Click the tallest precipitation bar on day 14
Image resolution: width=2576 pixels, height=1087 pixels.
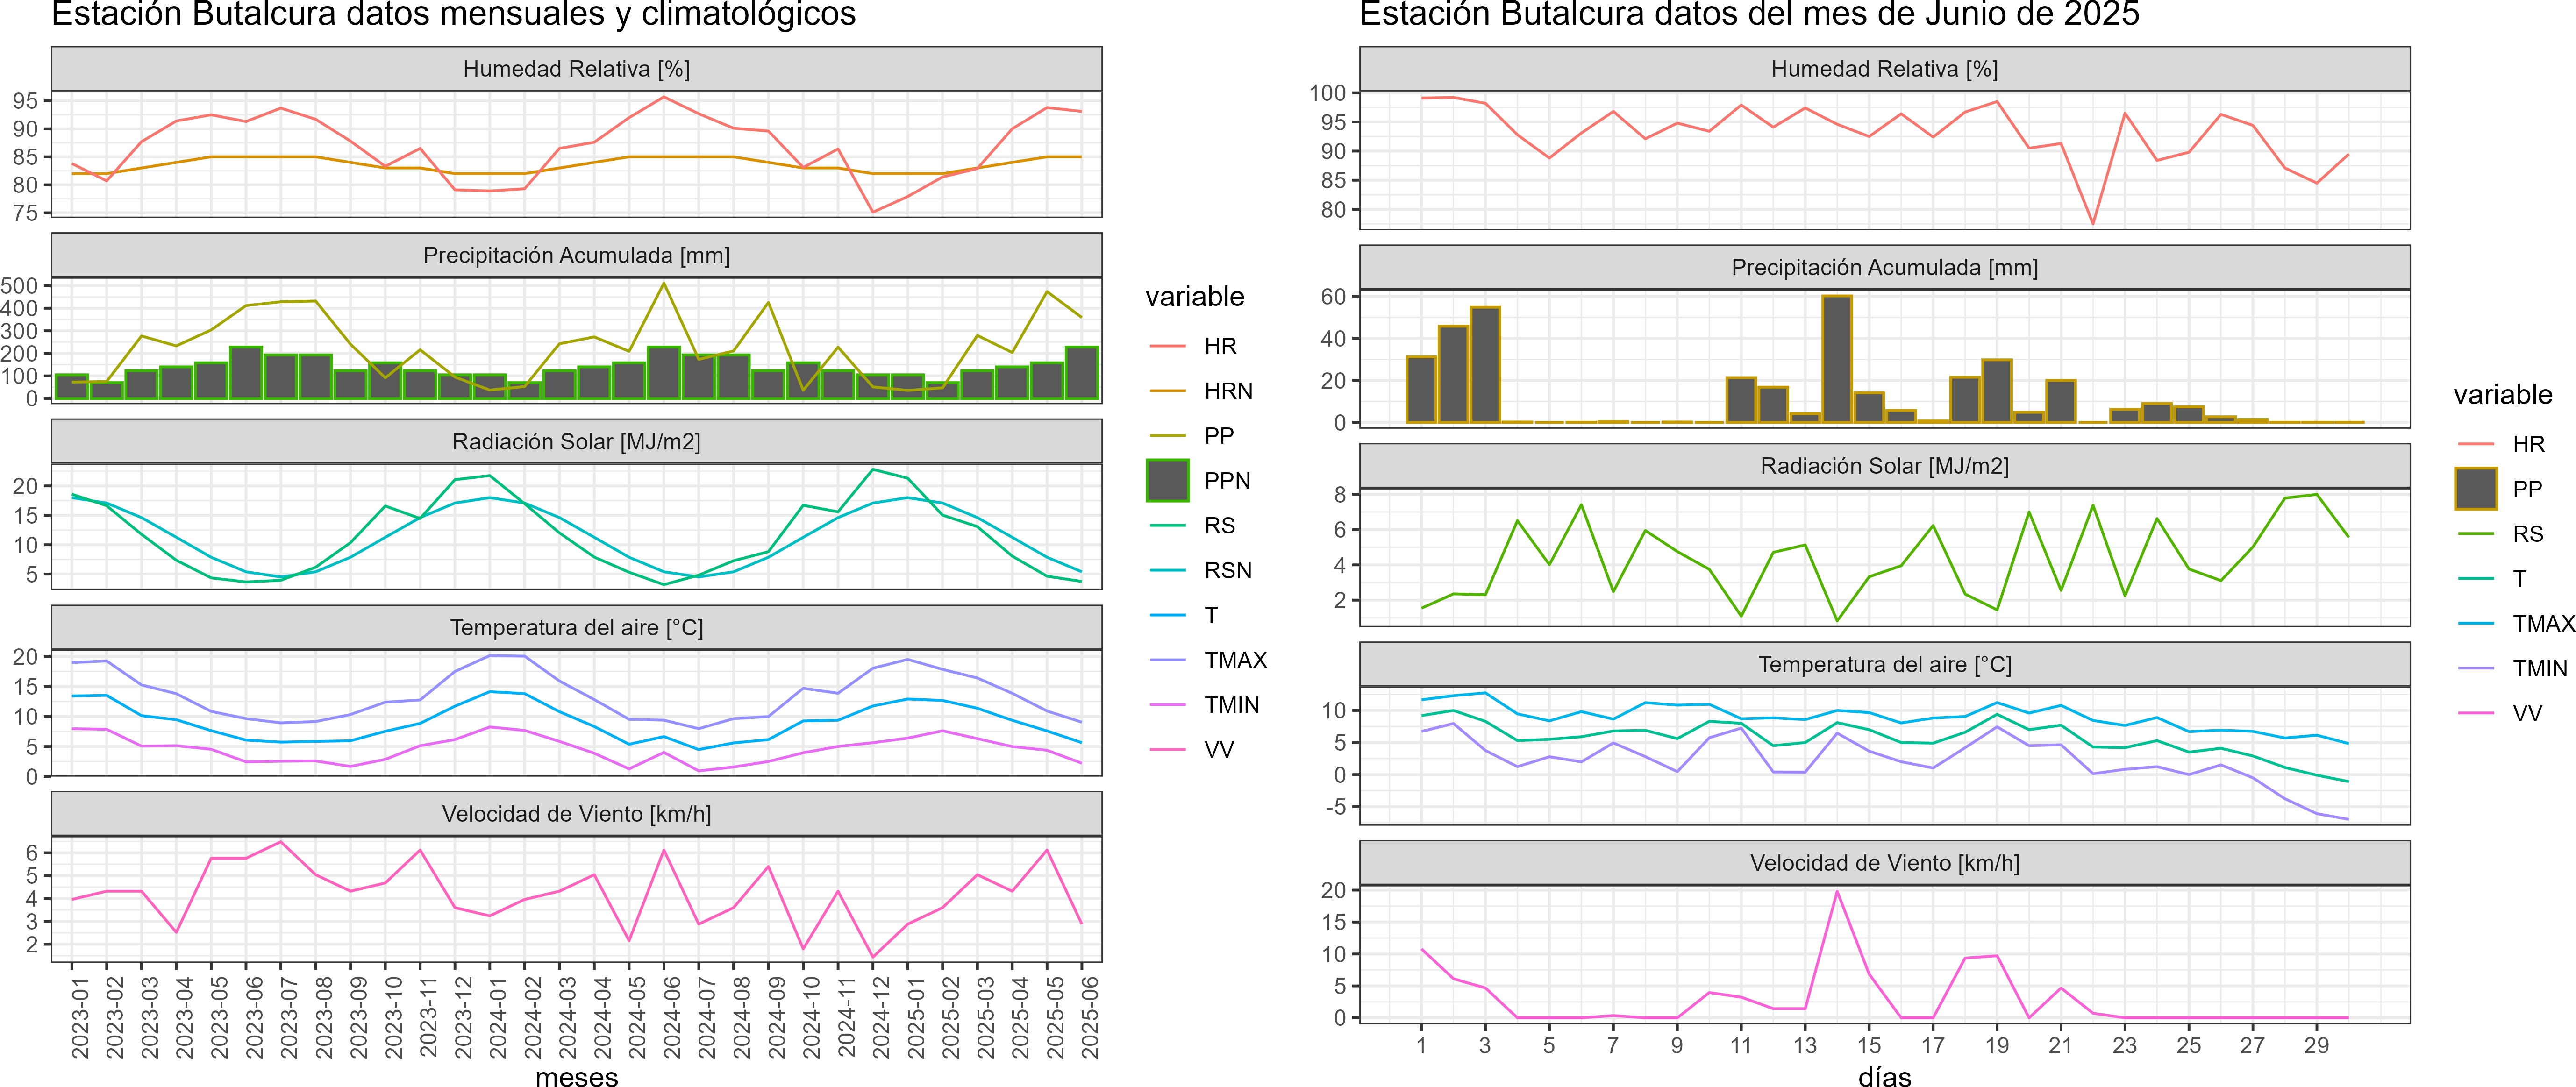(1837, 359)
